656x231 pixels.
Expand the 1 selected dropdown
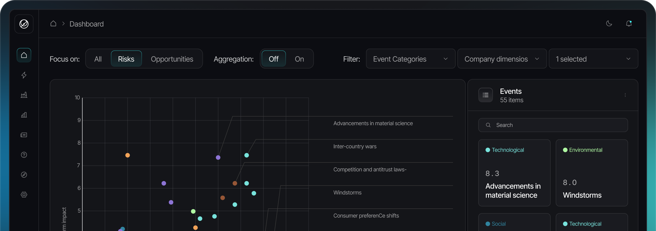tap(593, 59)
